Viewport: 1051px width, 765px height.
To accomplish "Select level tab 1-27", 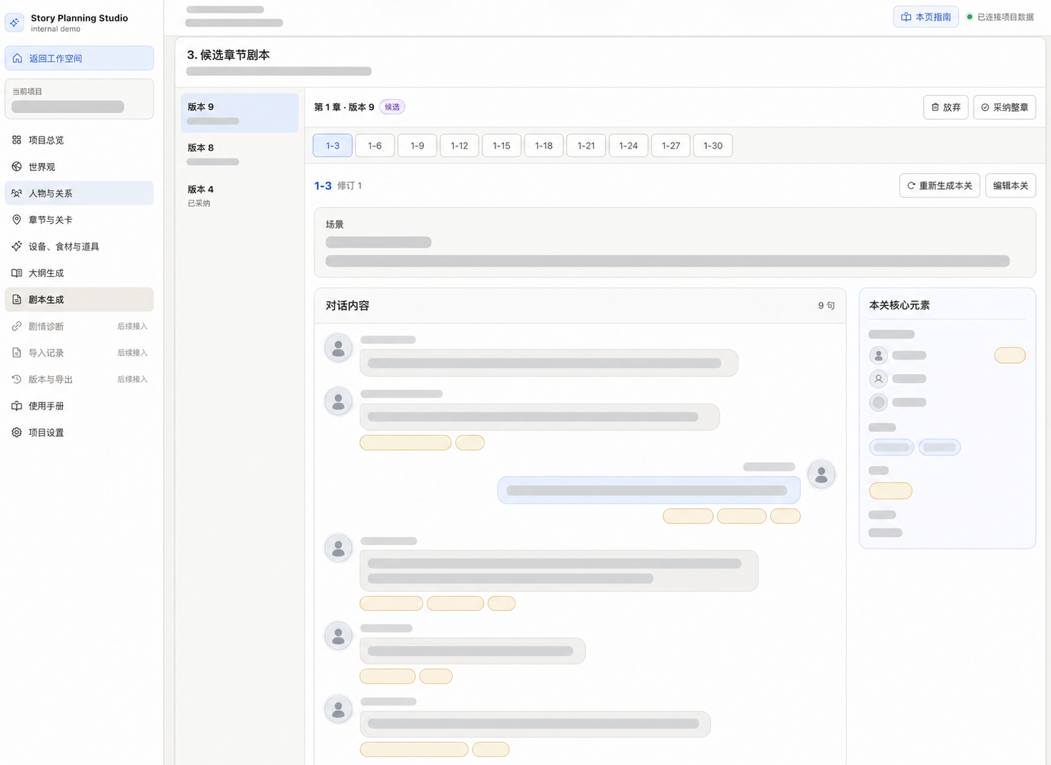I will coord(671,145).
